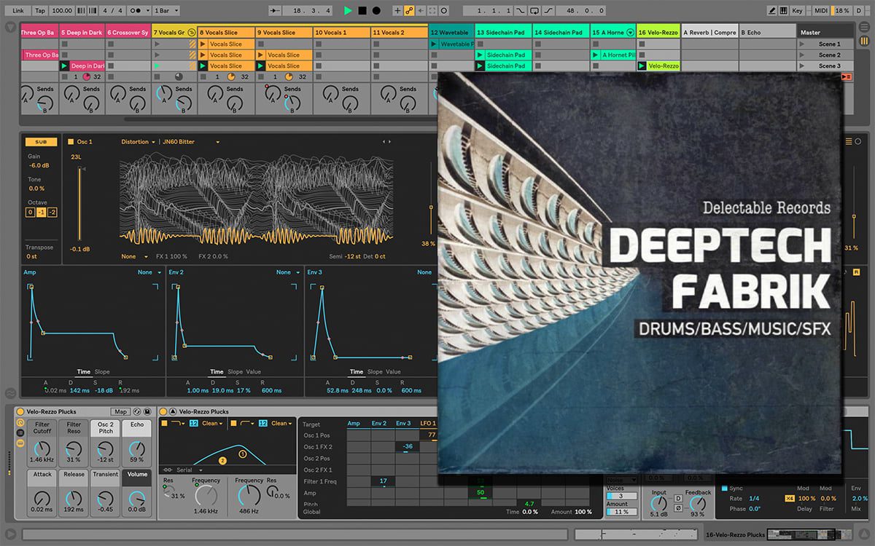This screenshot has height=546, width=875.
Task: Click the Map button on Velo-Rezzo Plucks rack
Action: click(121, 412)
